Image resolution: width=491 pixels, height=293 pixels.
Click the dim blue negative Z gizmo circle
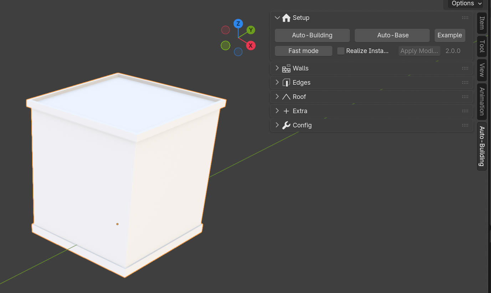pos(238,52)
